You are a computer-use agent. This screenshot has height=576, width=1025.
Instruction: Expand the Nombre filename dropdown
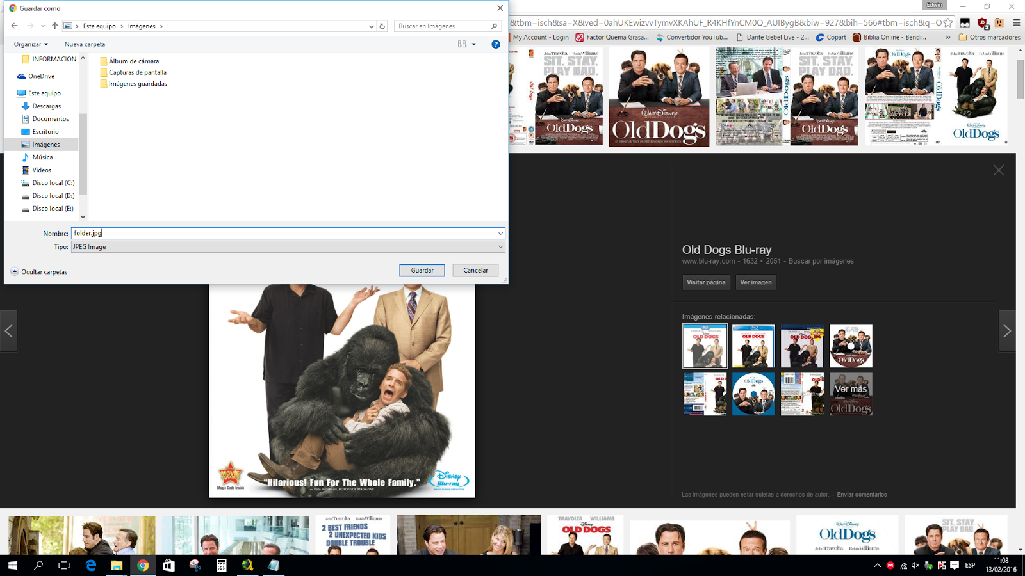500,233
